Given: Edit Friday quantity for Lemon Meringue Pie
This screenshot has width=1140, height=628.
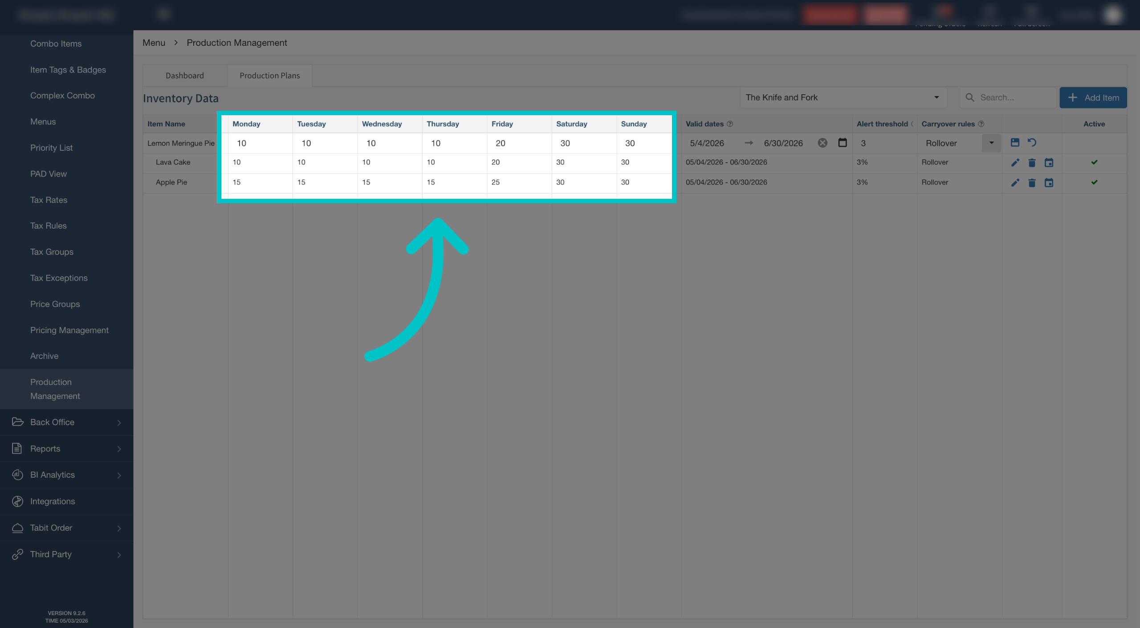Looking at the screenshot, I should click(520, 143).
